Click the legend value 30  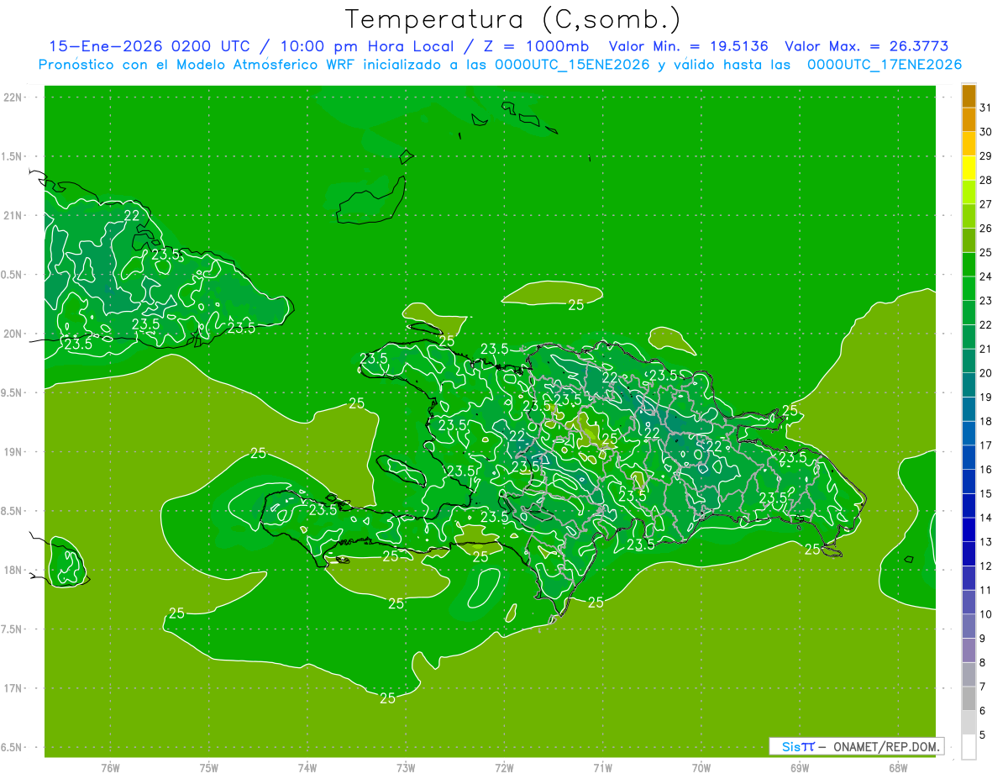(x=986, y=132)
